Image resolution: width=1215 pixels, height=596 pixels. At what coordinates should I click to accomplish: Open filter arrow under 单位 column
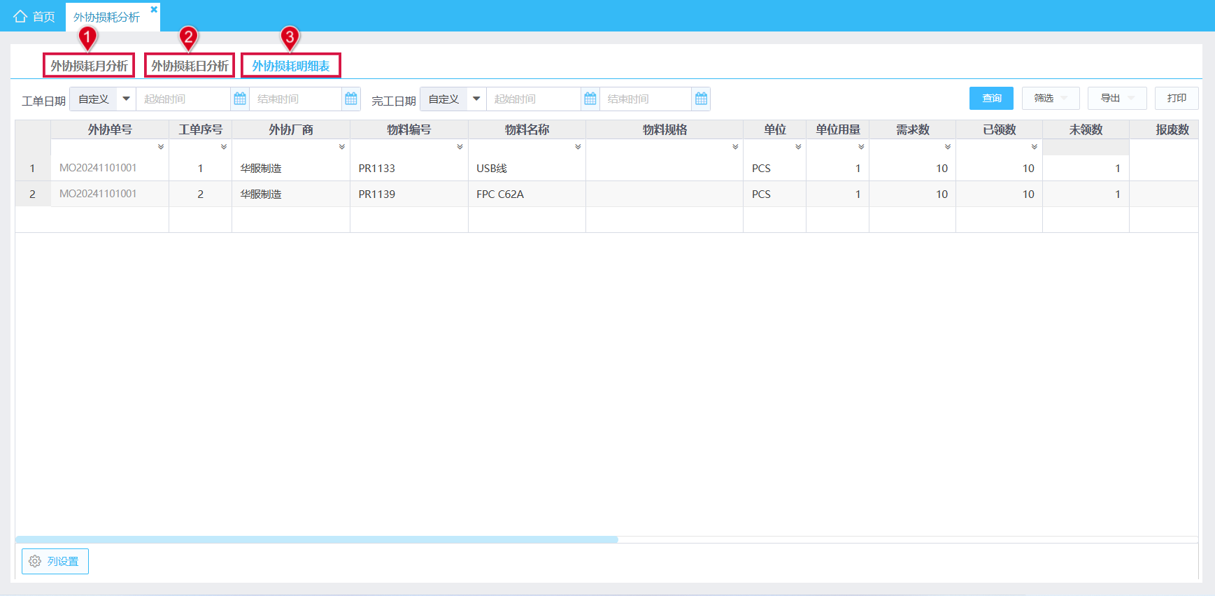tap(799, 147)
